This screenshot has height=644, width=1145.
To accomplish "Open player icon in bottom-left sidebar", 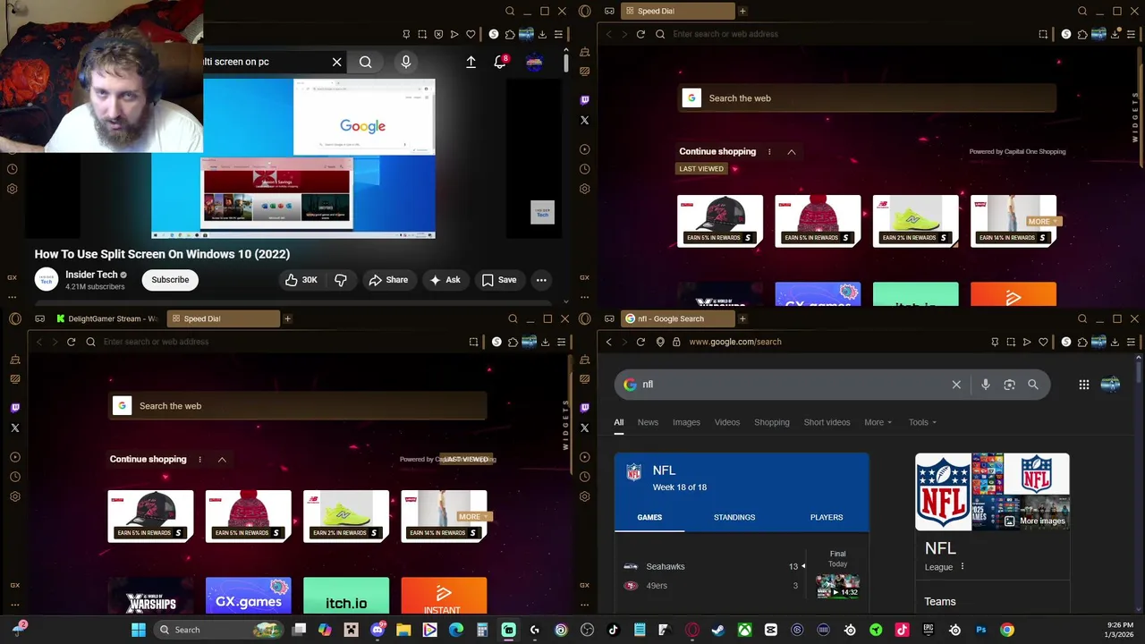I will tap(15, 457).
